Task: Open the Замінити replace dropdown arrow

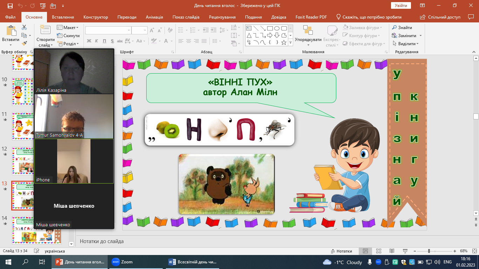Action: [x=421, y=35]
